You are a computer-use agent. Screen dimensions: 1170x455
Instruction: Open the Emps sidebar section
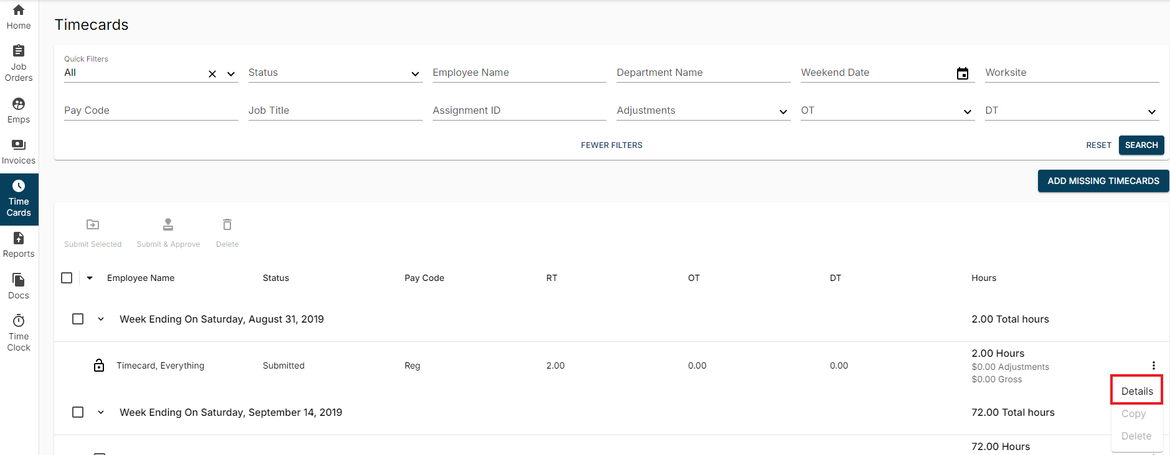coord(19,110)
